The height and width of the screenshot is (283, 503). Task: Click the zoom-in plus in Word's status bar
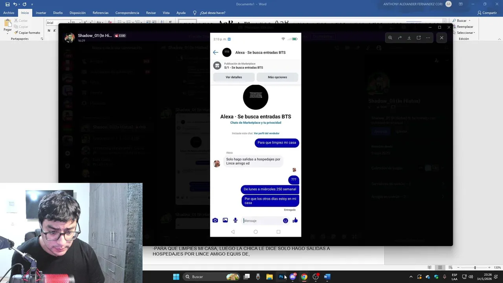(x=489, y=268)
